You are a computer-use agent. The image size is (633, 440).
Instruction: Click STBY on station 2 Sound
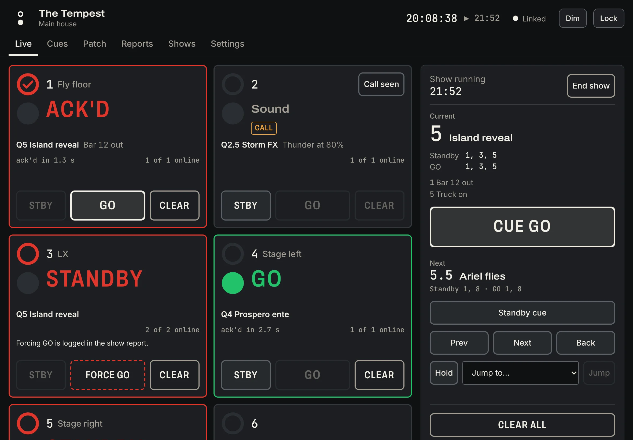[x=246, y=206]
